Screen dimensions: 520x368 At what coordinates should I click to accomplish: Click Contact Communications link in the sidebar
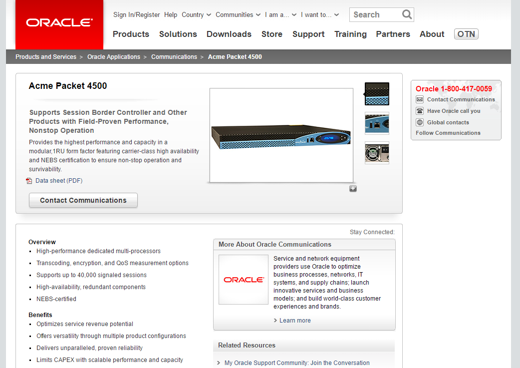click(461, 99)
